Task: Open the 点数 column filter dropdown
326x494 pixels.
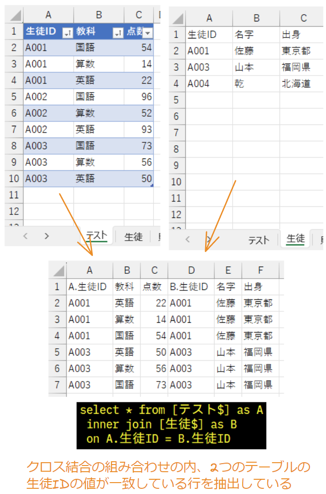Action: 148,32
